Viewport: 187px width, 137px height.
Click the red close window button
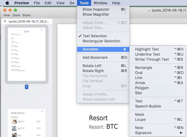pyautogui.click(x=5, y=10)
